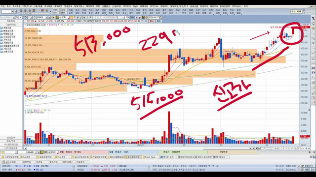Click the 체결 button at bottom right
This screenshot has width=316, height=177.
[307, 170]
